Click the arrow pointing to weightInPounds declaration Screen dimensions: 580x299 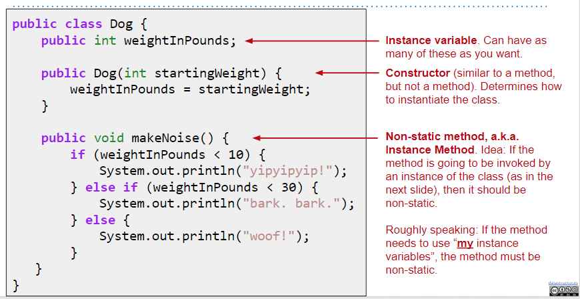click(x=312, y=41)
